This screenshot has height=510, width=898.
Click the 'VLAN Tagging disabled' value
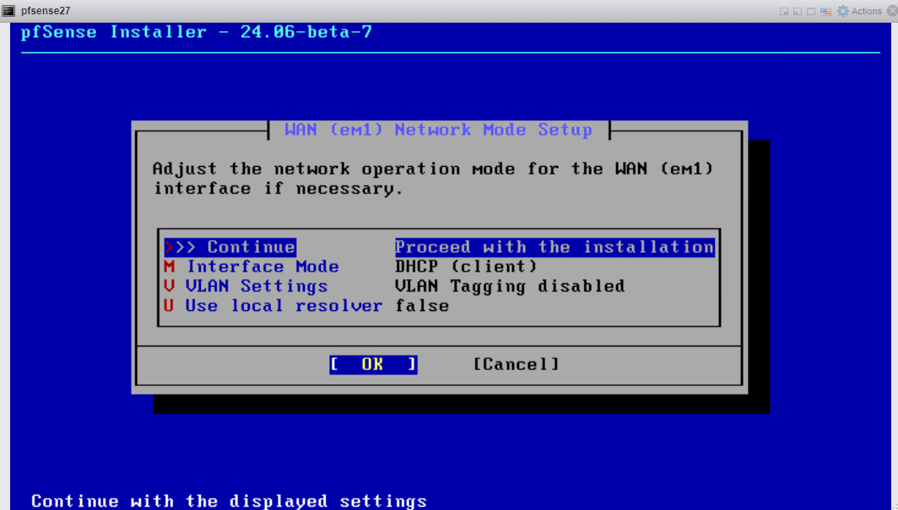pos(510,286)
